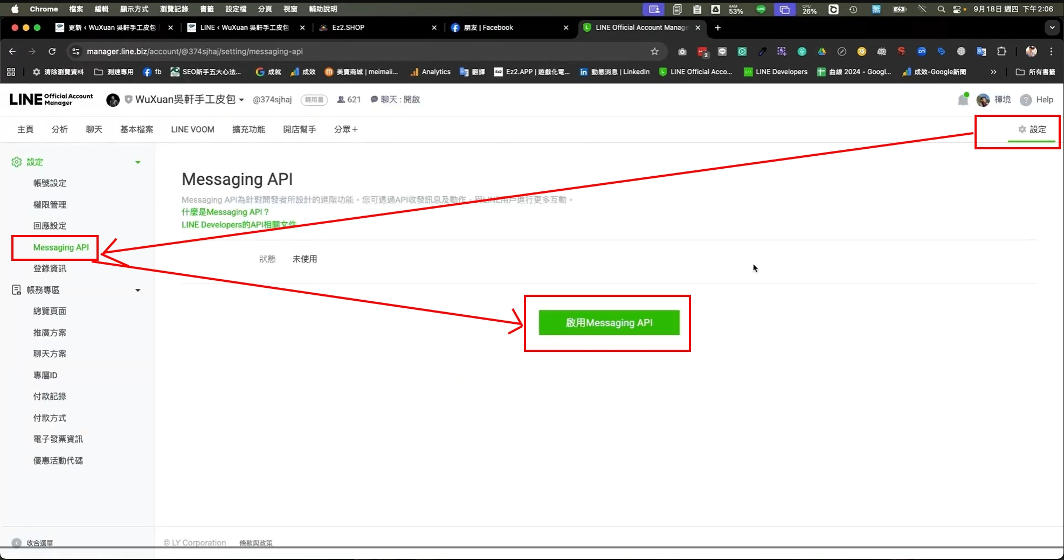Click the 621 friends count

coord(349,99)
